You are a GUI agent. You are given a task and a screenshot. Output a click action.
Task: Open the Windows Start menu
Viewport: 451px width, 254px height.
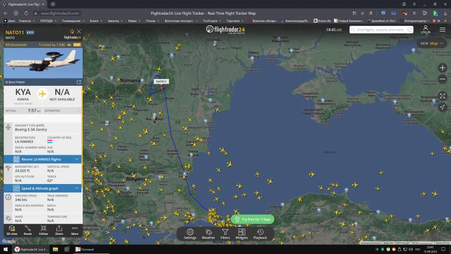click(6, 249)
